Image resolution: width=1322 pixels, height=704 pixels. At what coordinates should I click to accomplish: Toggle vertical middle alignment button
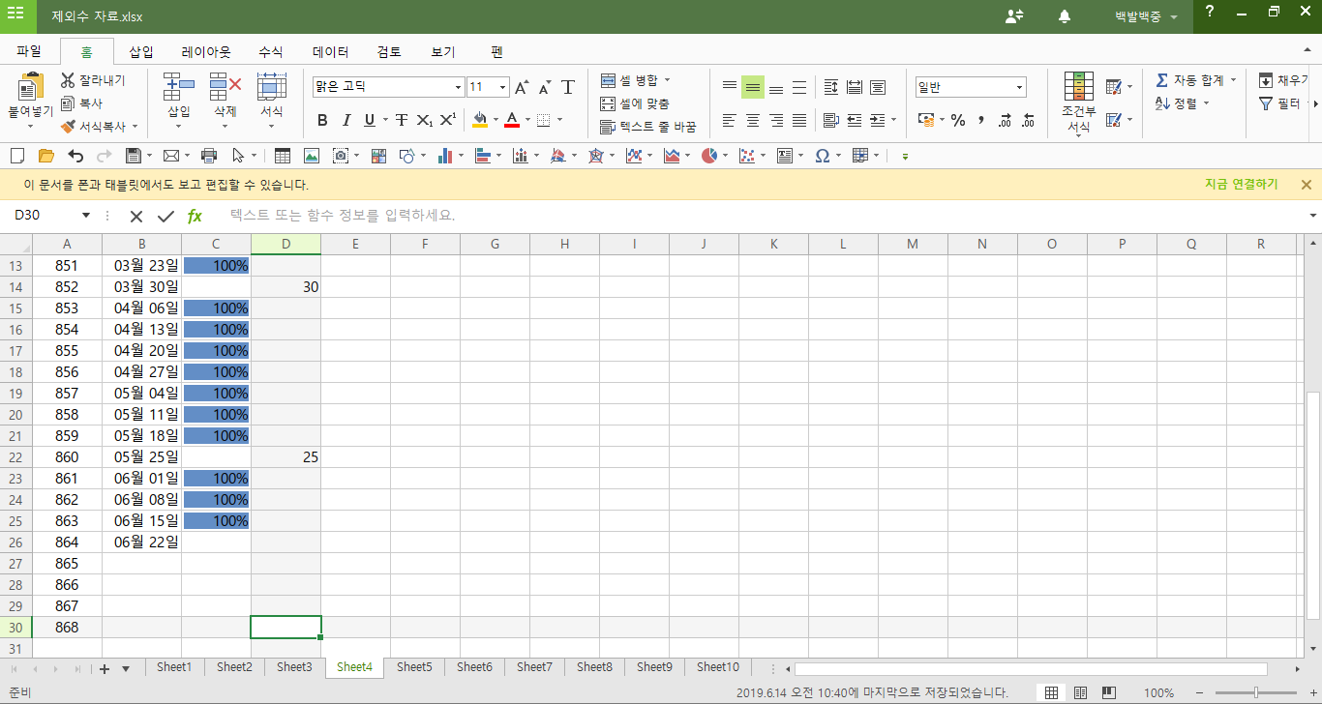point(752,87)
